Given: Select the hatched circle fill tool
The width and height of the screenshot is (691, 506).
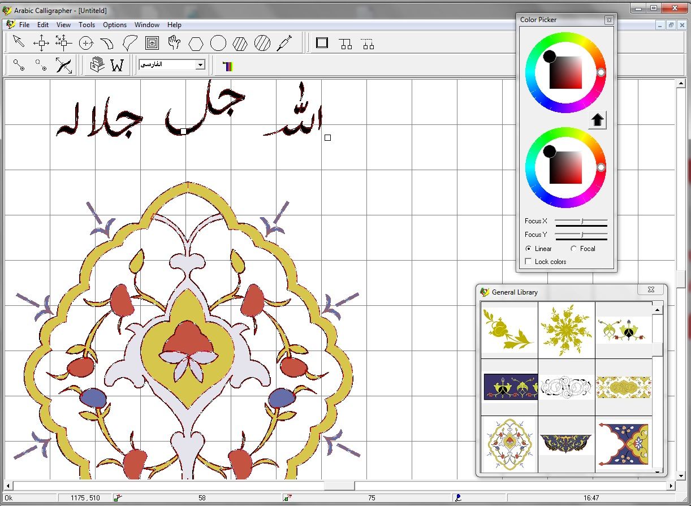Looking at the screenshot, I should (x=262, y=42).
